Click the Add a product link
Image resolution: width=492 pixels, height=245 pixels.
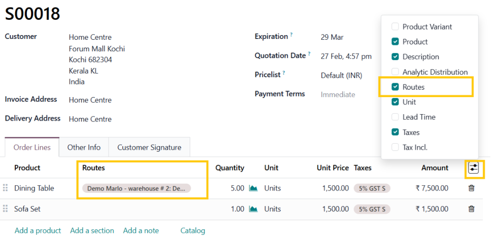point(38,231)
